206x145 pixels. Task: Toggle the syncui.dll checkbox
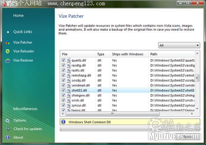click(x=63, y=105)
